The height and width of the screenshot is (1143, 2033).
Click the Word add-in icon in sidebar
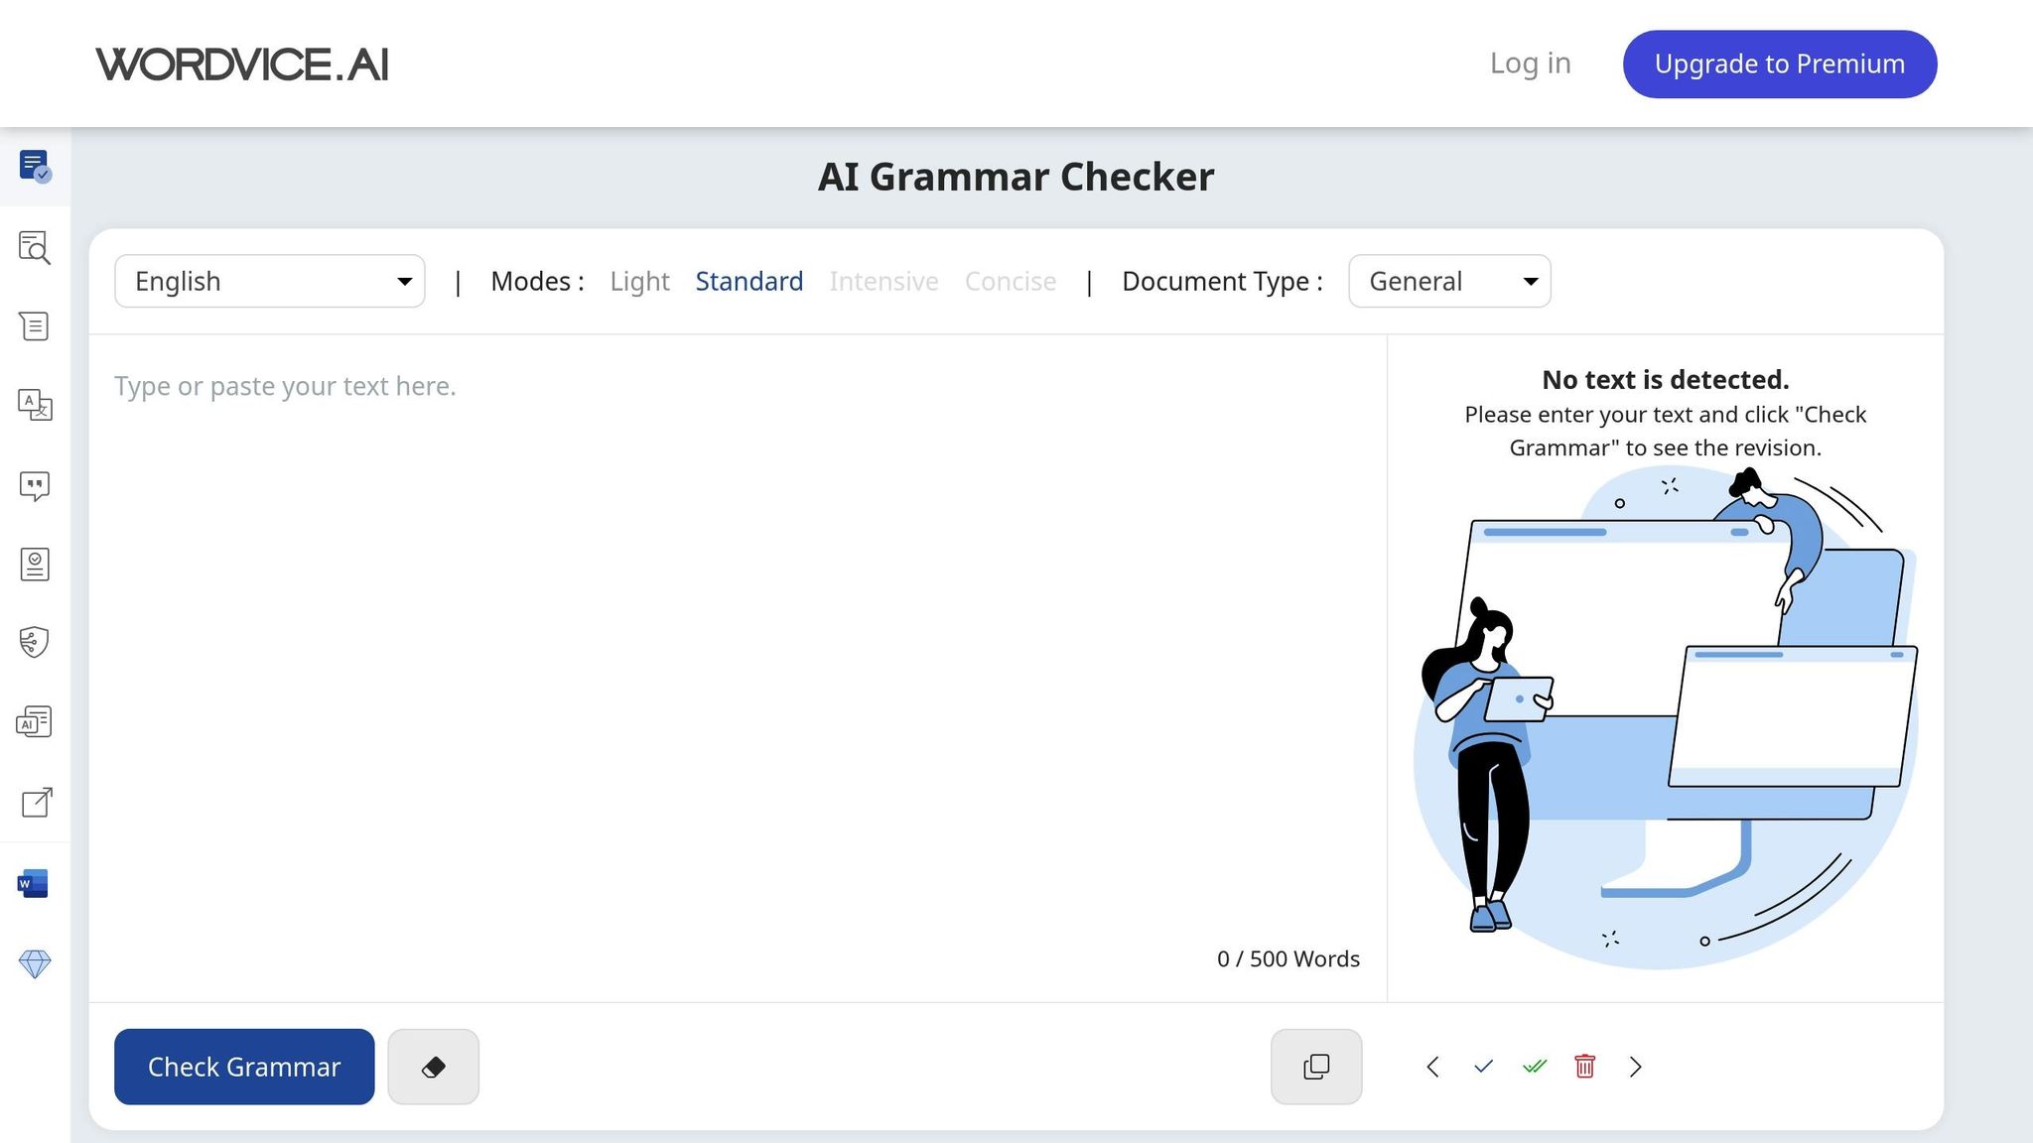point(34,882)
